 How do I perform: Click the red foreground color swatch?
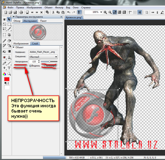coord(7,79)
